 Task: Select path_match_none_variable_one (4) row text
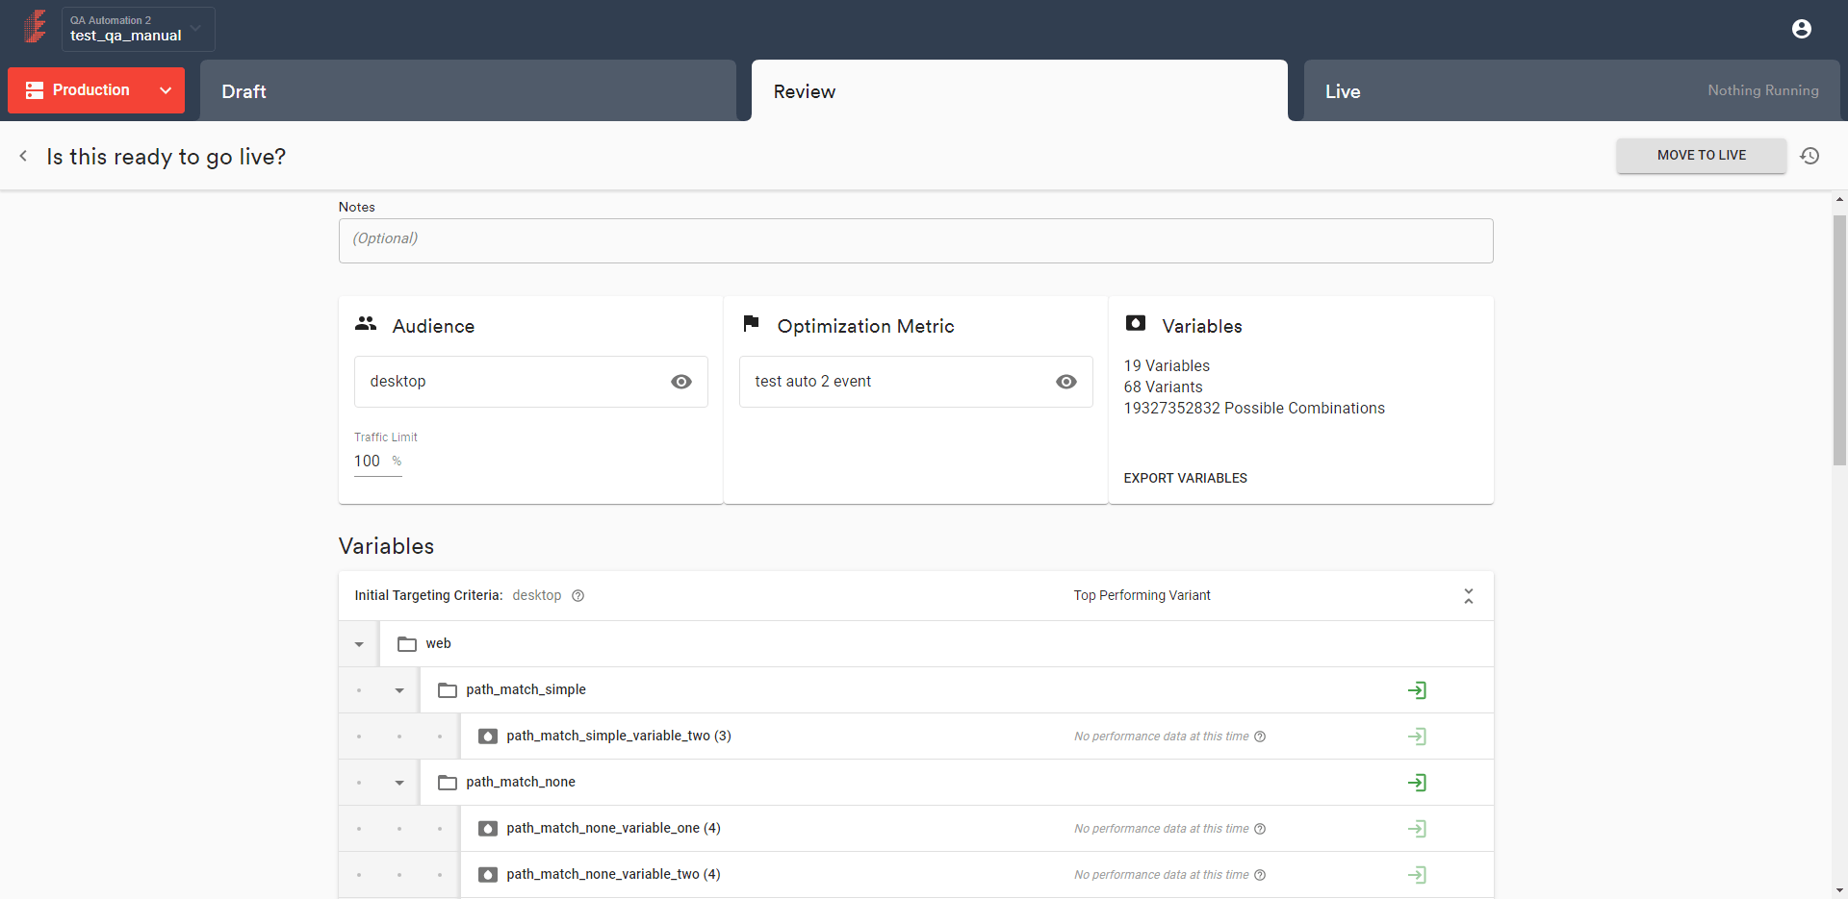(613, 829)
